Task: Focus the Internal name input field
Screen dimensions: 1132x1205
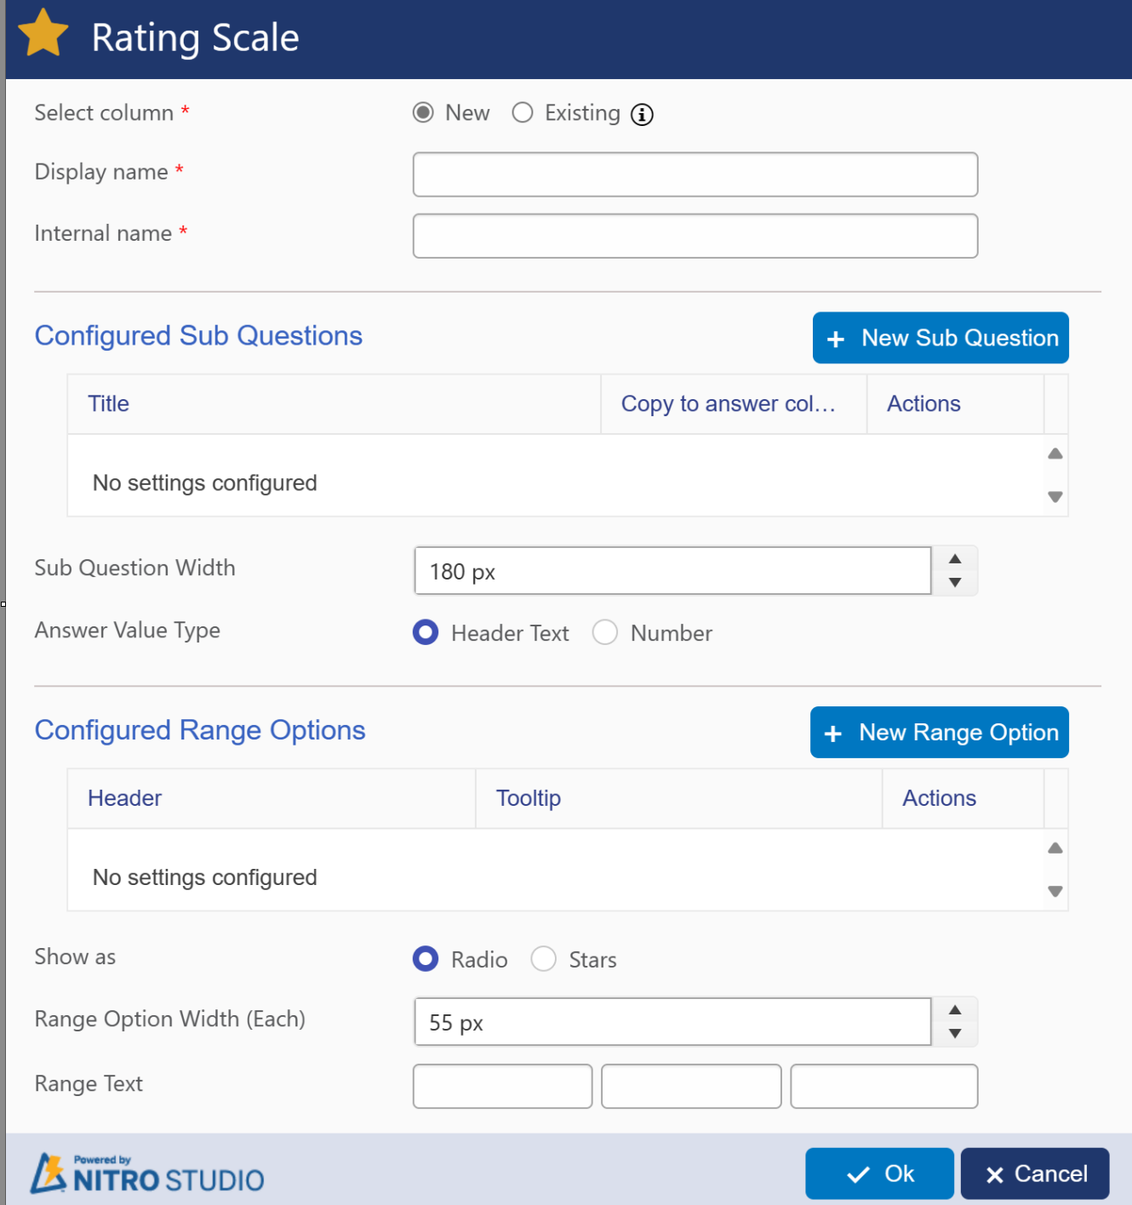Action: [695, 236]
